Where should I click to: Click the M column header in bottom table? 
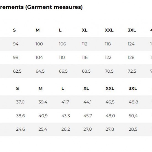(41, 88)
